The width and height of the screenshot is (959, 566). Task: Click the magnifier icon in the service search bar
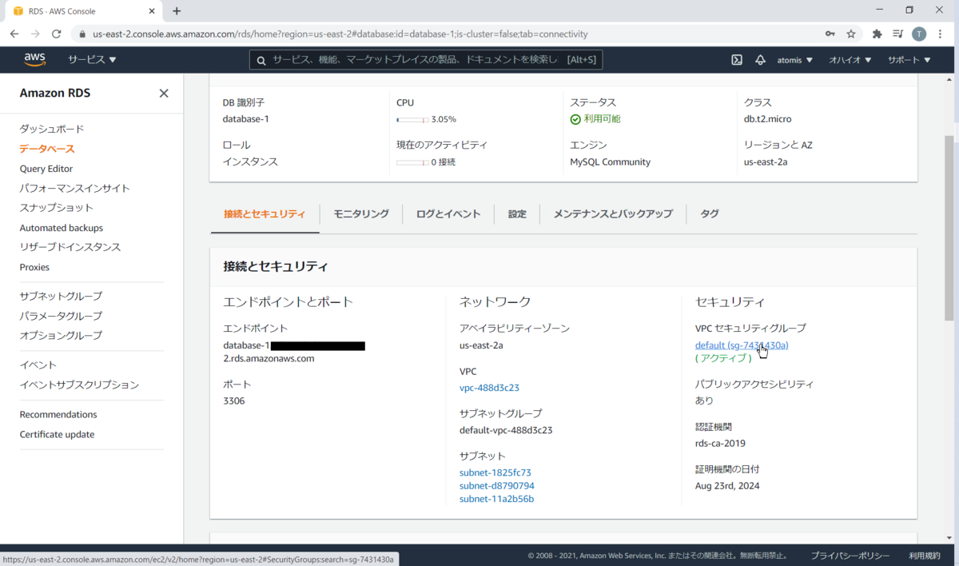click(261, 59)
